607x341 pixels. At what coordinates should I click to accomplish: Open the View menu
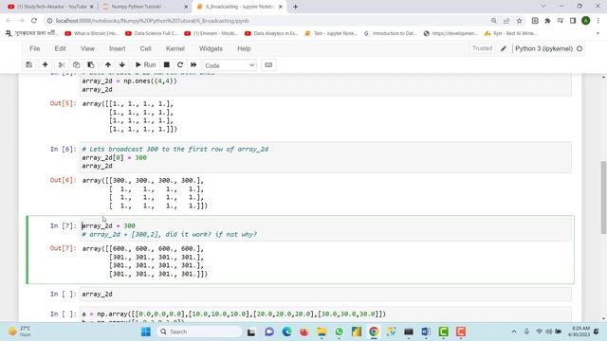click(87, 48)
